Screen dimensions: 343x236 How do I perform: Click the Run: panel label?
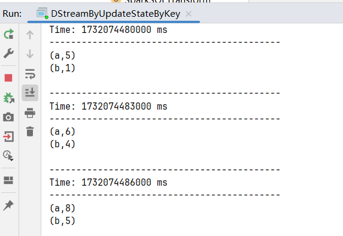(x=12, y=14)
